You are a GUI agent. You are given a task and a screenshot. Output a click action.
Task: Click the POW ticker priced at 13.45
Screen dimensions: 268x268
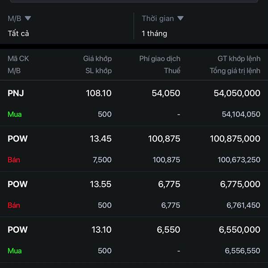click(x=17, y=139)
